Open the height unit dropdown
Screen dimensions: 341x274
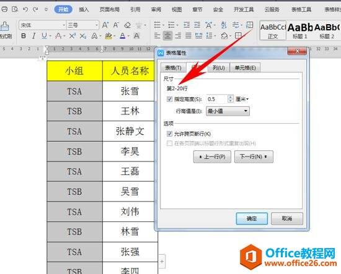pyautogui.click(x=242, y=99)
